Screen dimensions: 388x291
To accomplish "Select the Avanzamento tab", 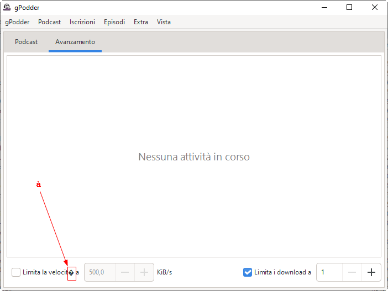I will point(75,42).
